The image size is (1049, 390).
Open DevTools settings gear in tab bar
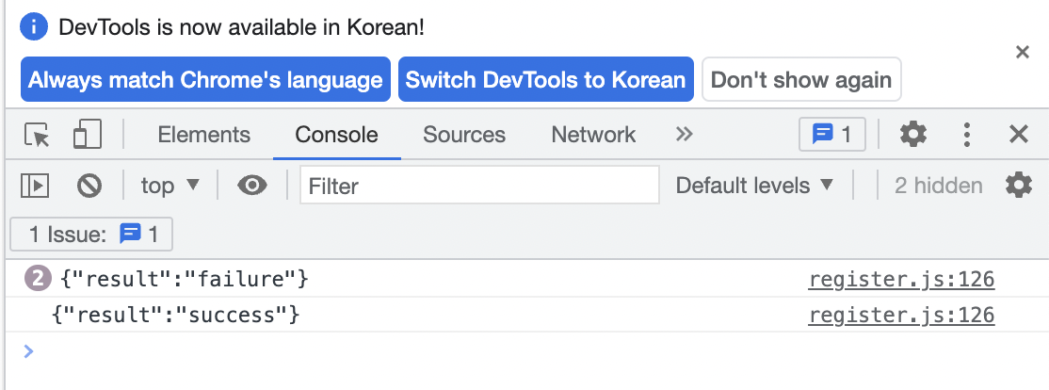(x=913, y=135)
